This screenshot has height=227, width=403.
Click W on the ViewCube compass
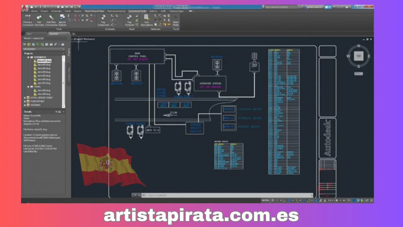pos(349,56)
